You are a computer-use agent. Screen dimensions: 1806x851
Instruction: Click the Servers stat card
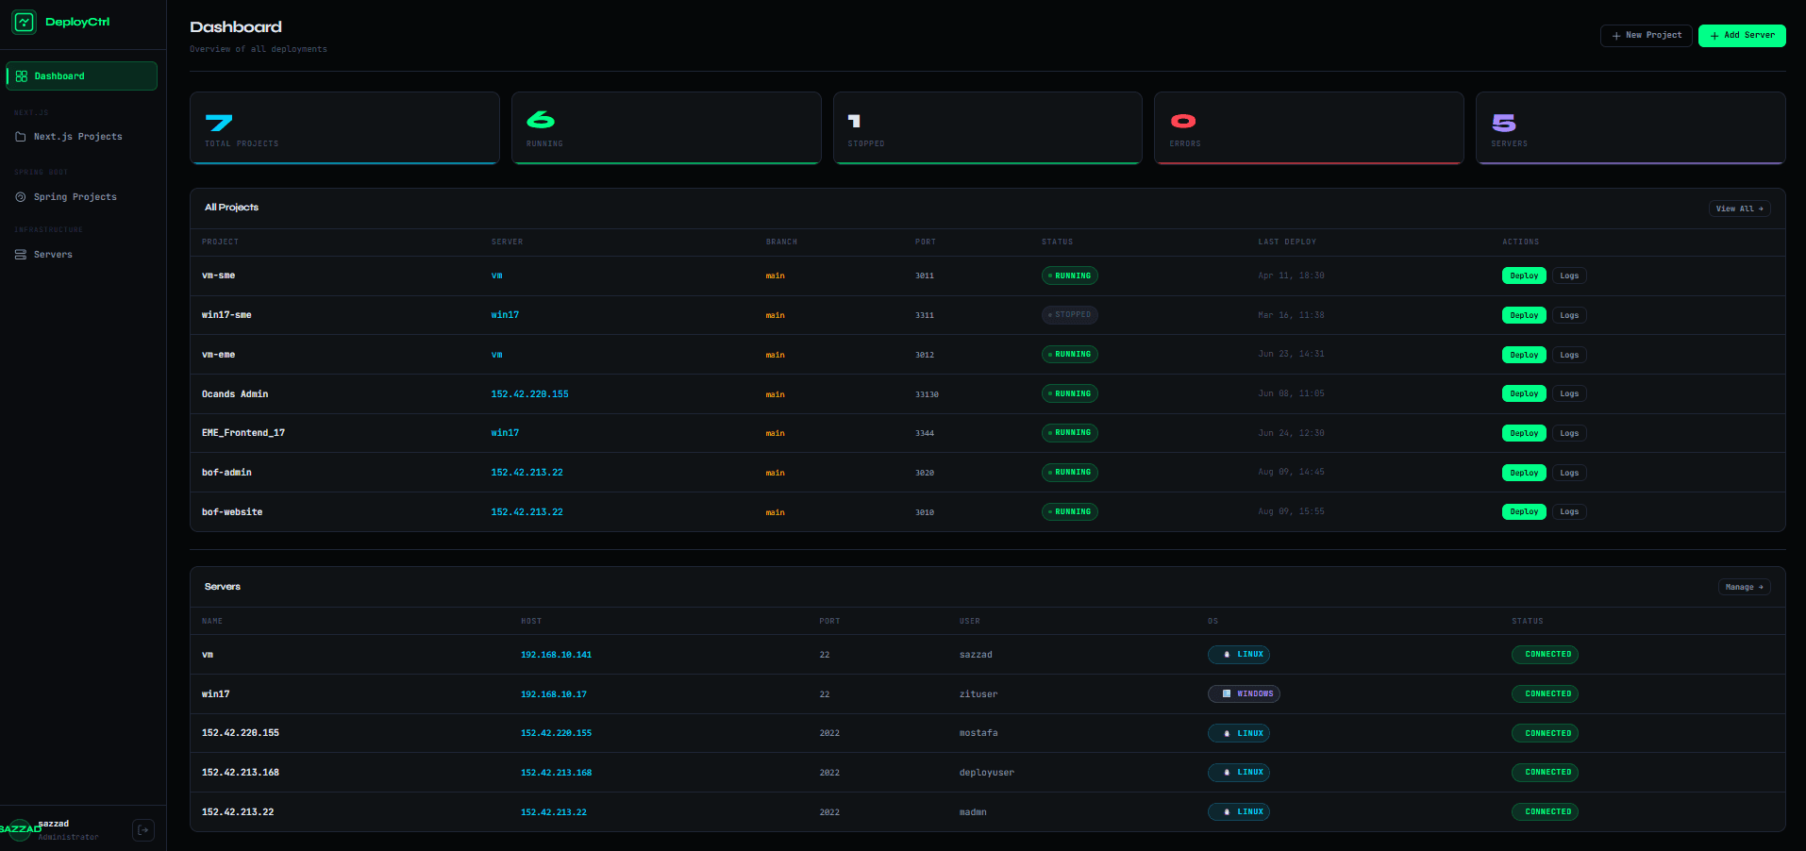tap(1630, 128)
